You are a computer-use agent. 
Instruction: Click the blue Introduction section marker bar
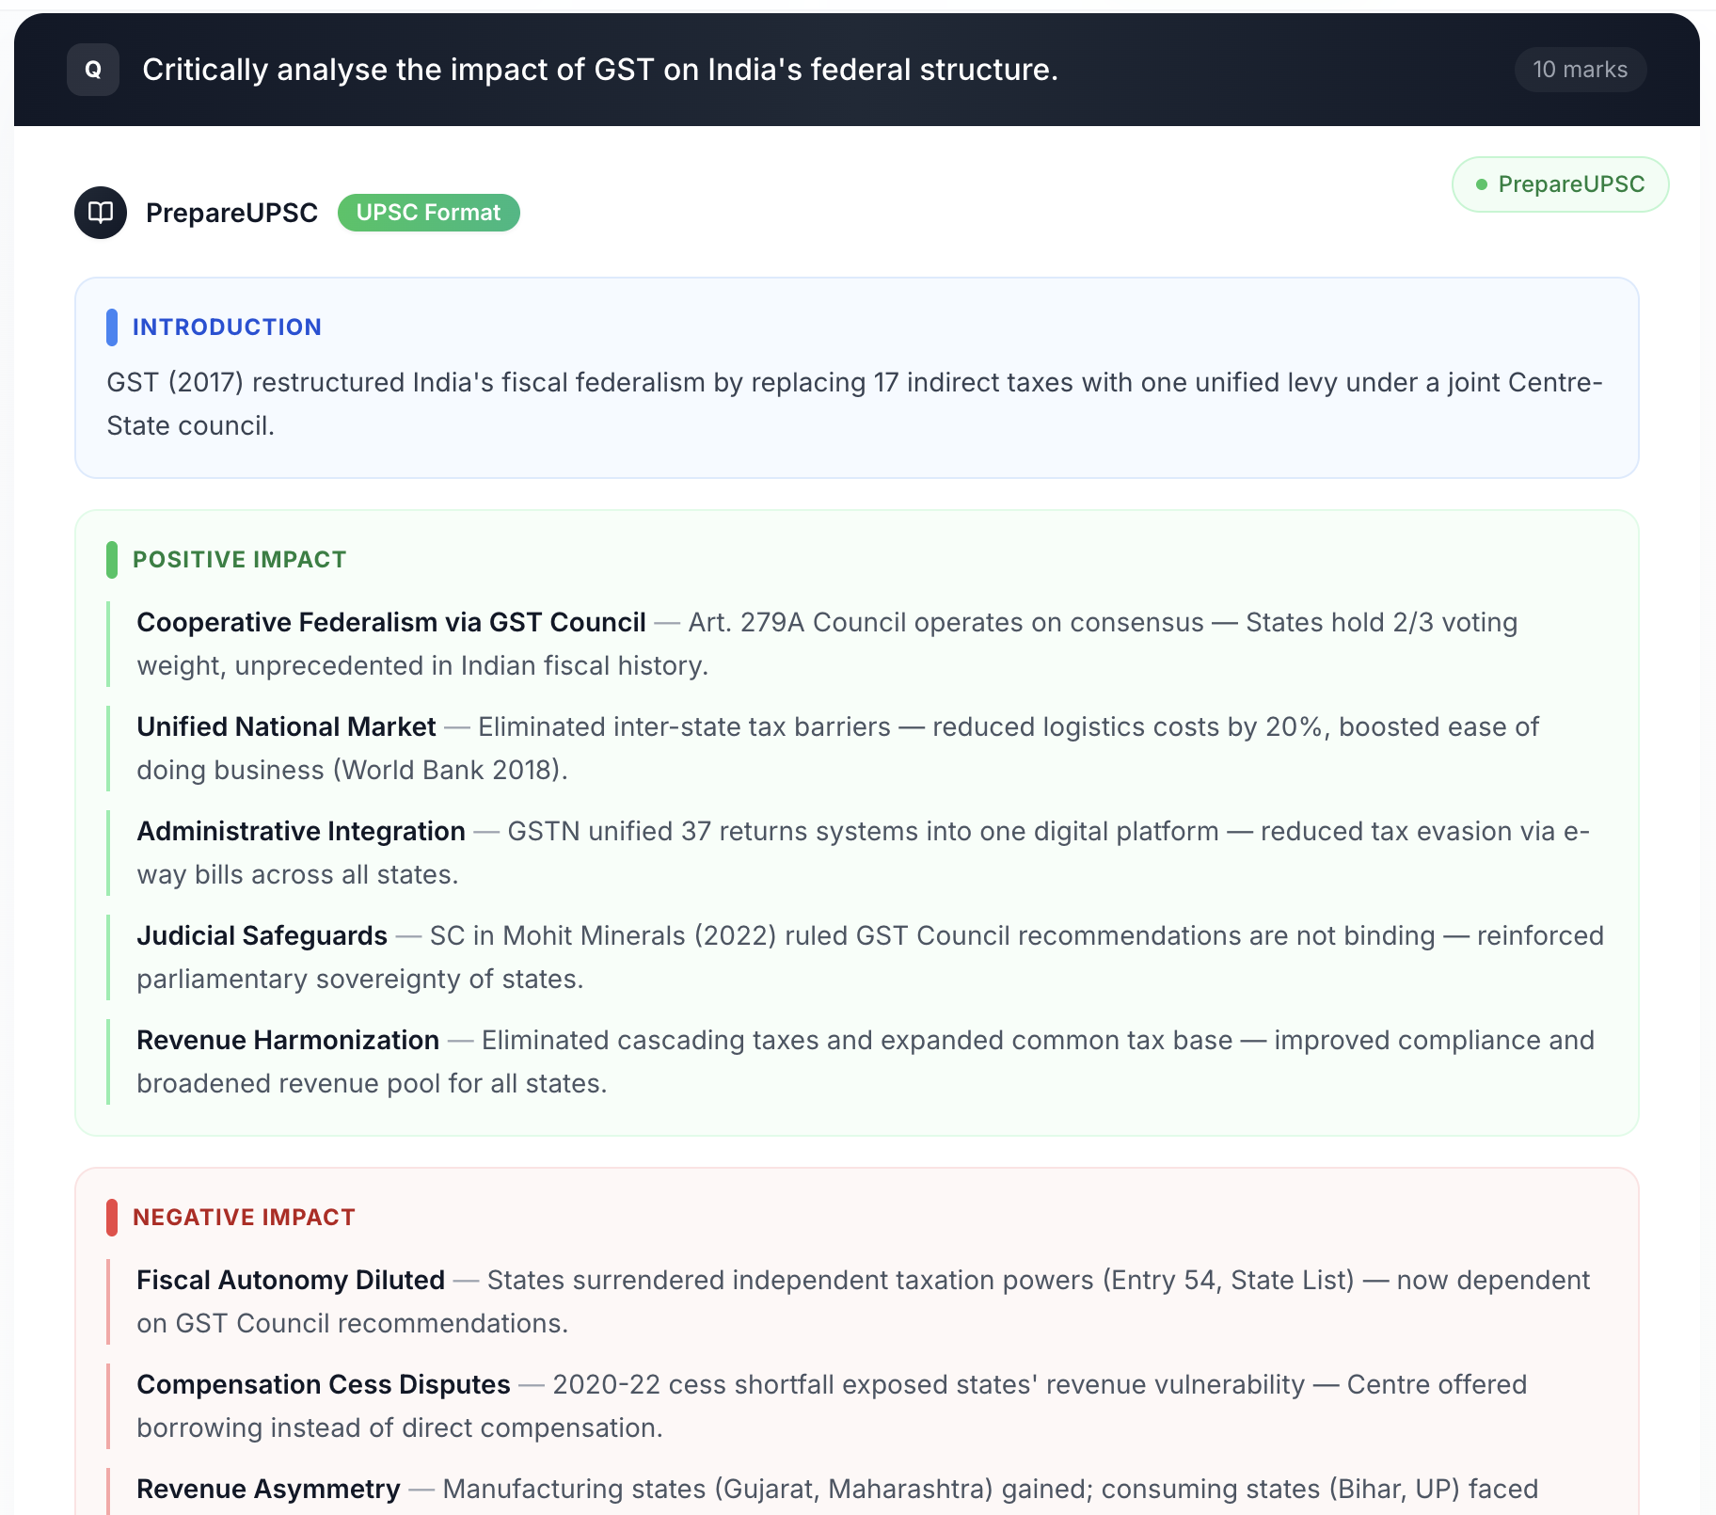112,327
